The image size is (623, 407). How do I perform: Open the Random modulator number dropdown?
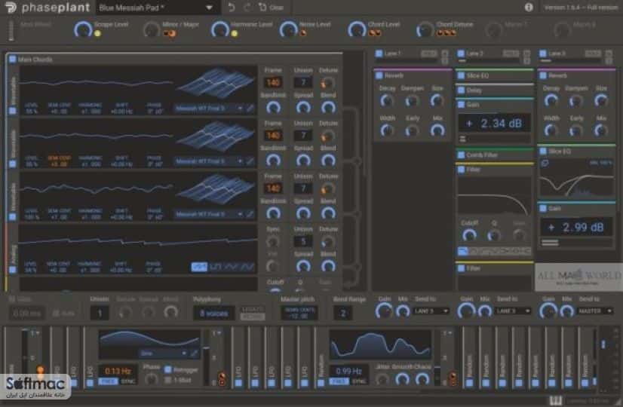[x=449, y=332]
